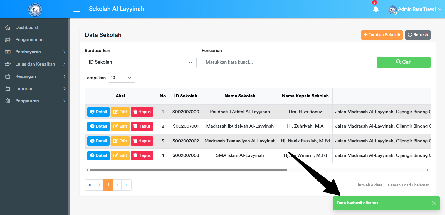Image resolution: width=445 pixels, height=215 pixels.
Task: Open the Berdasarkan ID Sekolah dropdown
Action: (140, 62)
